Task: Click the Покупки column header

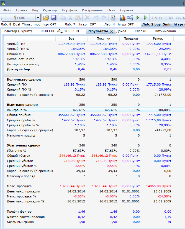Action: point(104,38)
